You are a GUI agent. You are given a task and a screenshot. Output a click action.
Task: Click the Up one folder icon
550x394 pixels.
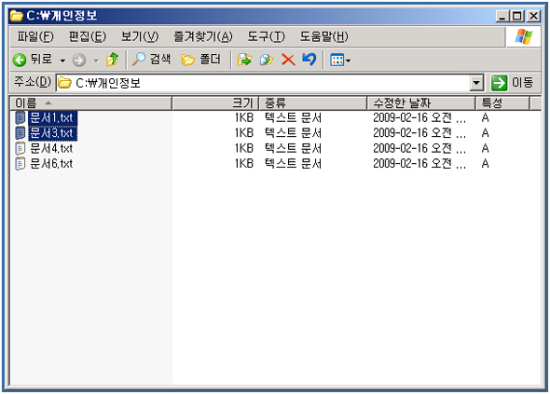coord(113,60)
